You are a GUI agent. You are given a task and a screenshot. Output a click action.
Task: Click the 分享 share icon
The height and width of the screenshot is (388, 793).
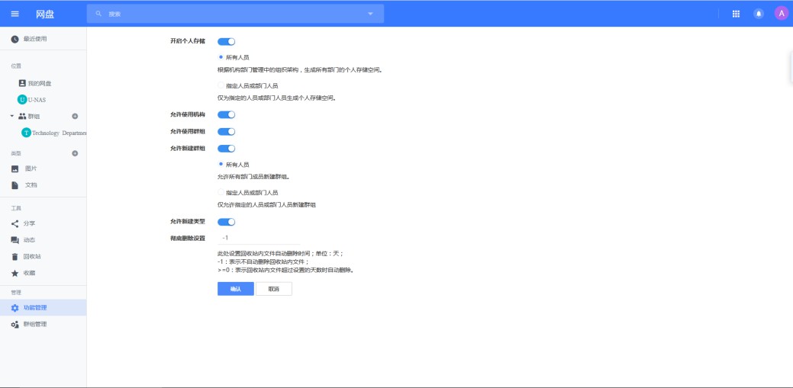tap(15, 223)
